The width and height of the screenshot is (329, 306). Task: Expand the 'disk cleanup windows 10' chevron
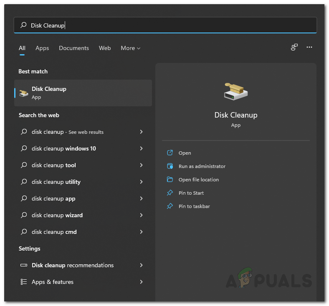point(141,148)
